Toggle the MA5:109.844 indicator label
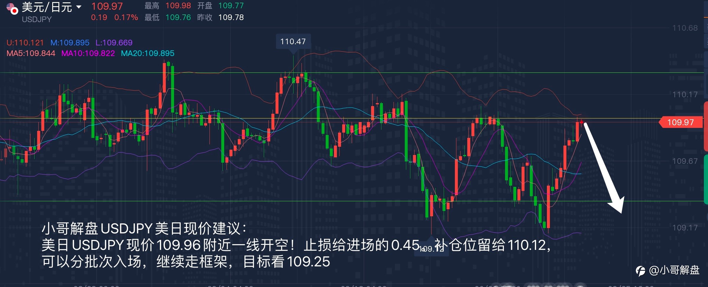 [31, 53]
